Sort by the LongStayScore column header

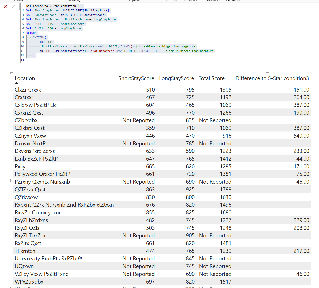(x=177, y=78)
